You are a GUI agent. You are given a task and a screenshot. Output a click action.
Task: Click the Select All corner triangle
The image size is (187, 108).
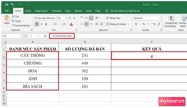[5, 42]
